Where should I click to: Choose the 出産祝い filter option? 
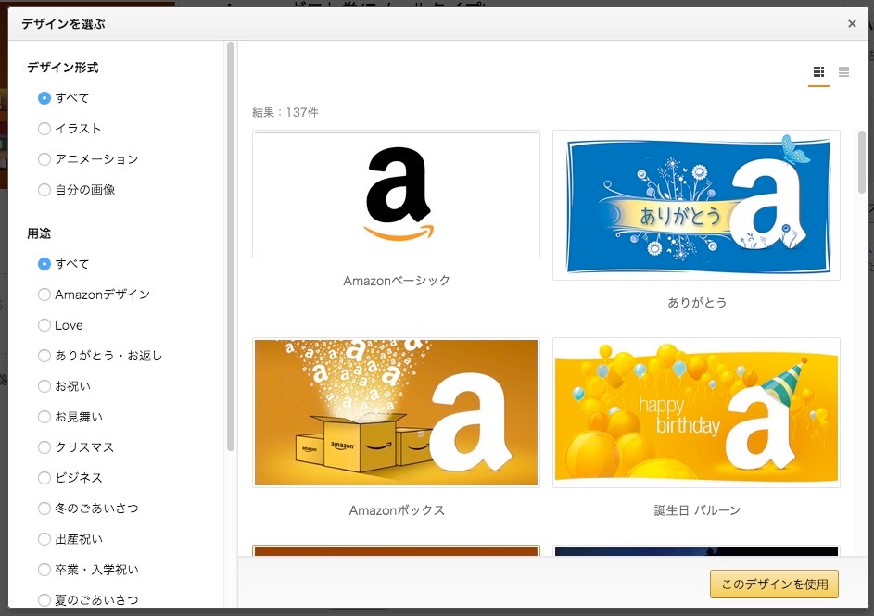44,539
